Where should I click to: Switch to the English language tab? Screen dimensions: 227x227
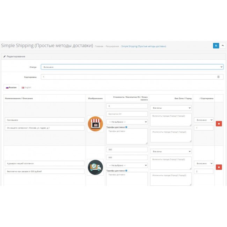click(27, 87)
